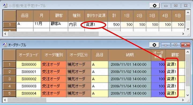The image size is (193, 105).
Task: Click scroll left arrow in 小日程 table
Action: 5,34
